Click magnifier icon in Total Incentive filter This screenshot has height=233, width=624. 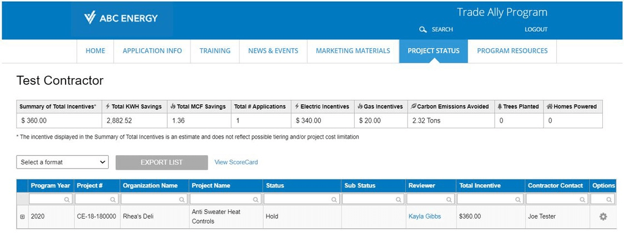[517, 199]
